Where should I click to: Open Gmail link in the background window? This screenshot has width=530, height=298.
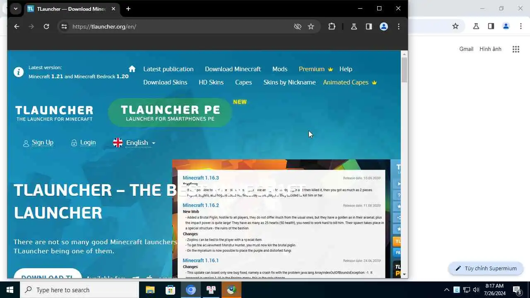coord(466,49)
